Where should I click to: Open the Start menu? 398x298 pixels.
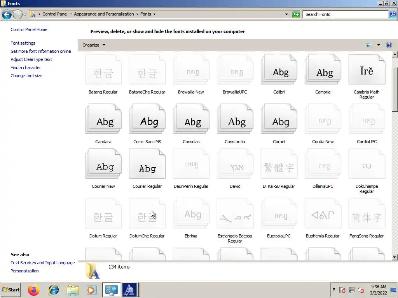pos(10,289)
